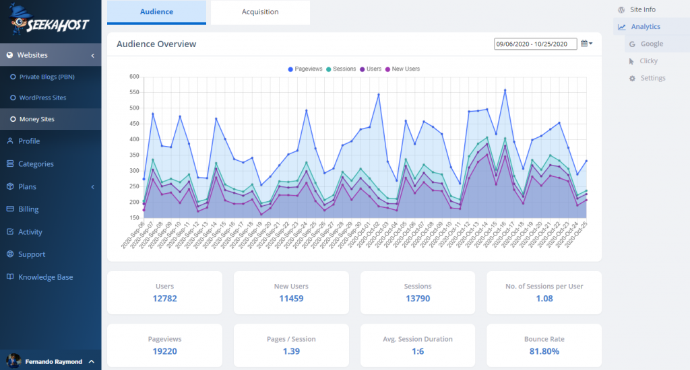Click the date range input field
Viewport: 690px width, 370px height.
(536, 44)
